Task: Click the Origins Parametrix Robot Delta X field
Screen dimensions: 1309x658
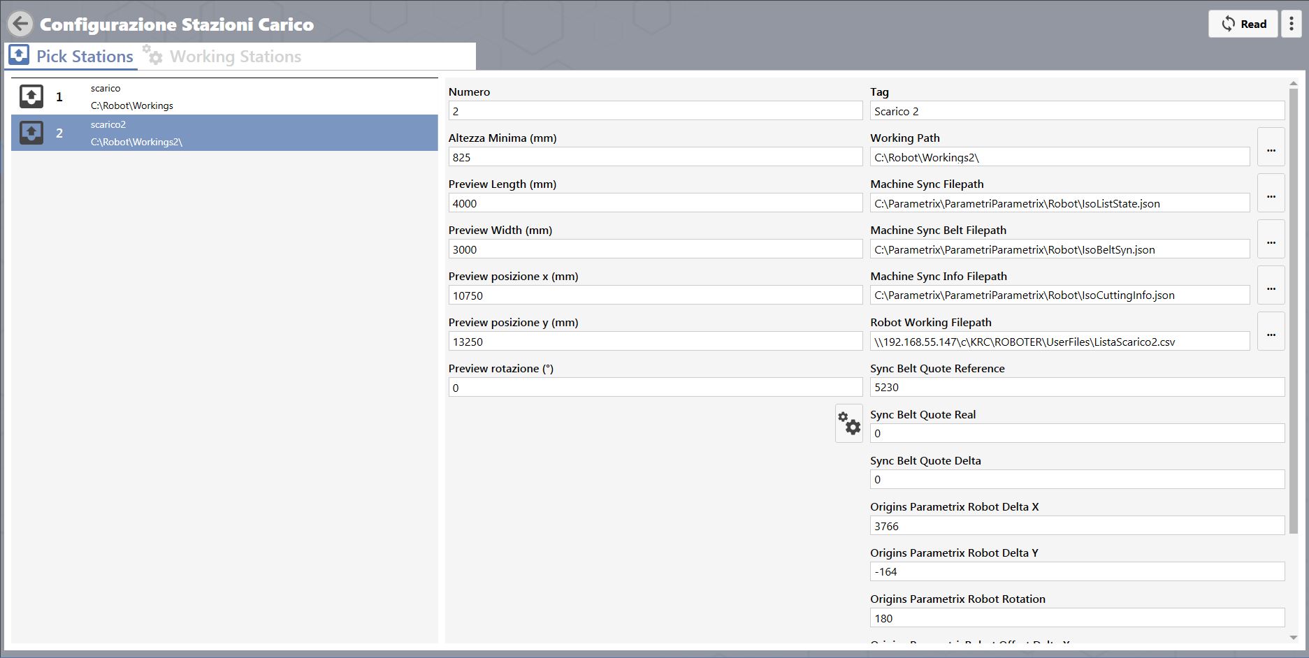Action: pos(1077,526)
